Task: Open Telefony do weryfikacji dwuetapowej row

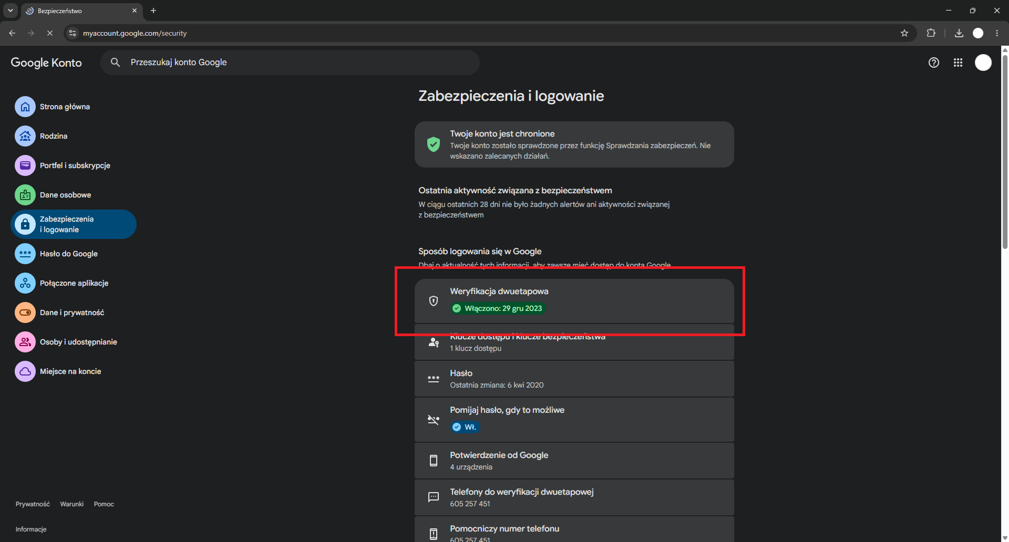Action: pos(574,497)
